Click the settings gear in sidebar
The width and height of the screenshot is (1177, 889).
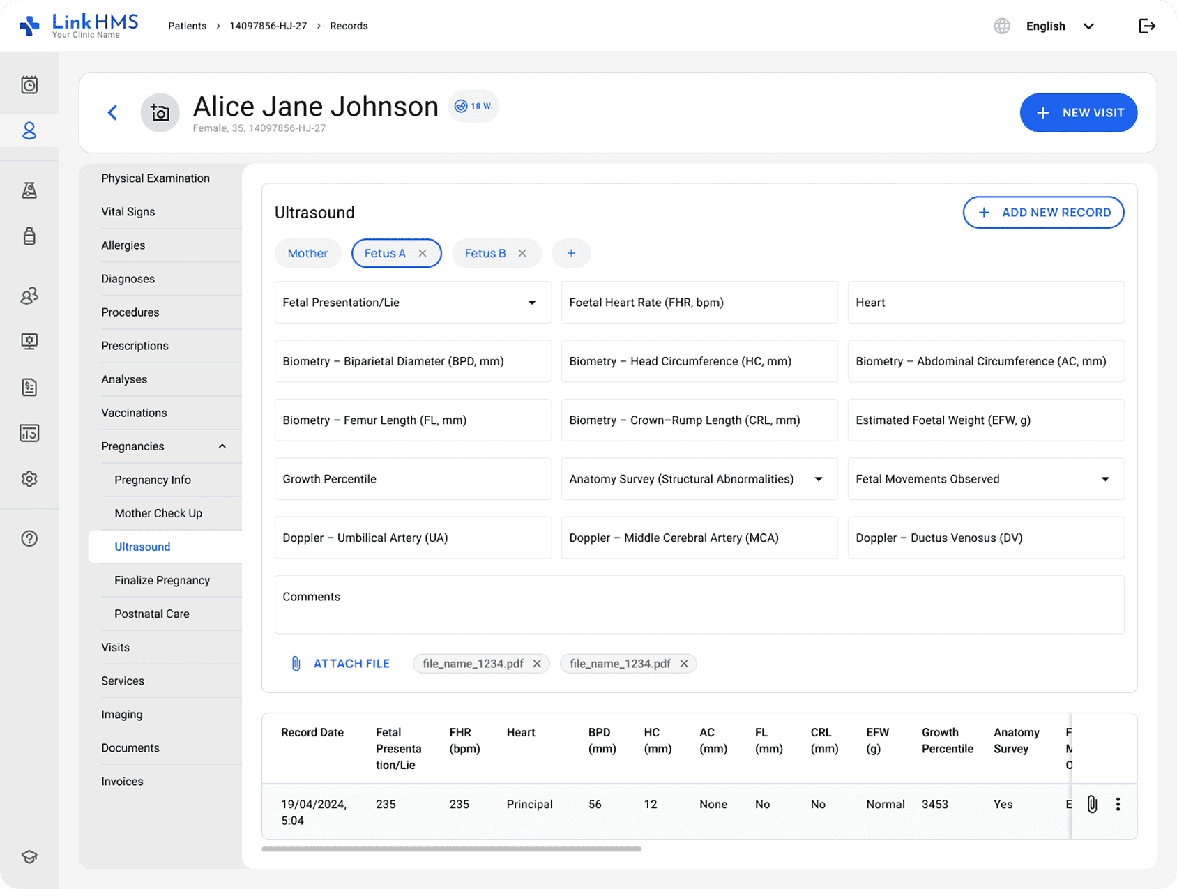(29, 479)
